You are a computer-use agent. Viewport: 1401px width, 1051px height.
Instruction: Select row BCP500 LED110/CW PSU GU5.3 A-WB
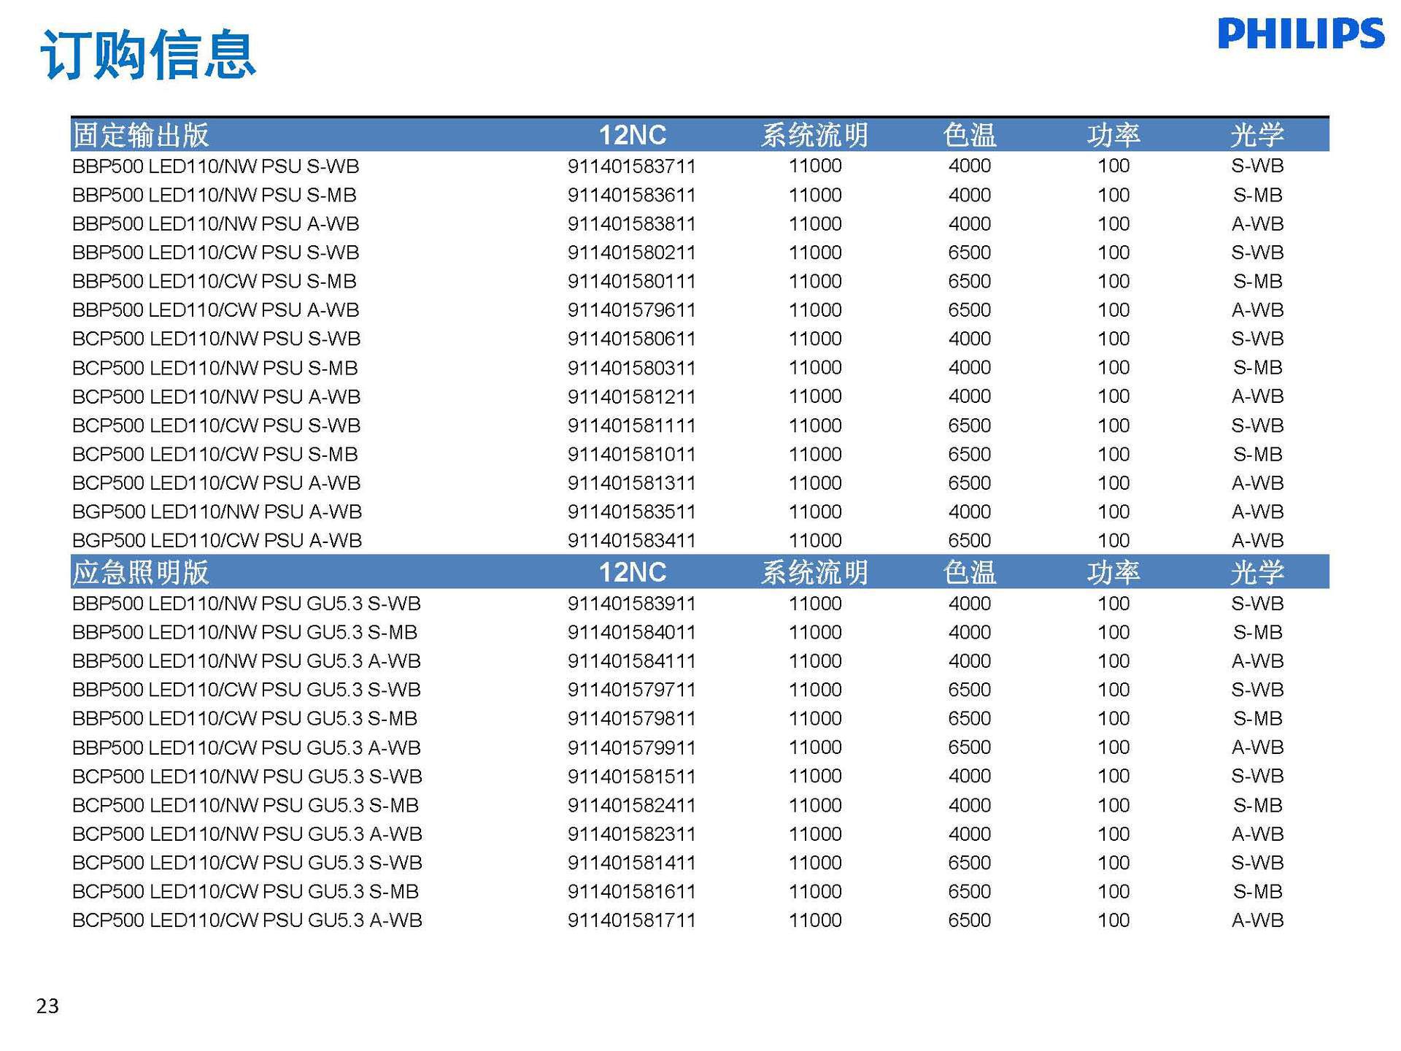tap(247, 920)
